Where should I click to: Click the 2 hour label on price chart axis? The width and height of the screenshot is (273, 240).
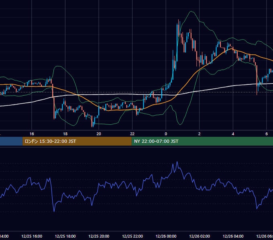pyautogui.click(x=200, y=134)
